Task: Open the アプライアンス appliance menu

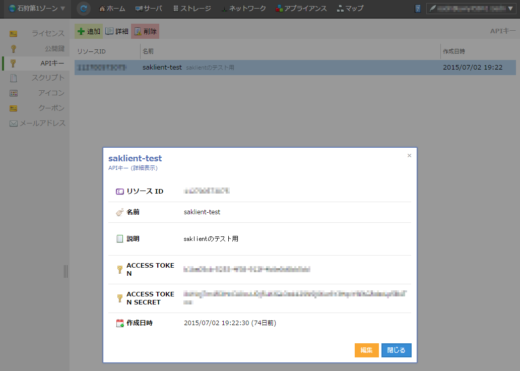Action: pyautogui.click(x=301, y=9)
